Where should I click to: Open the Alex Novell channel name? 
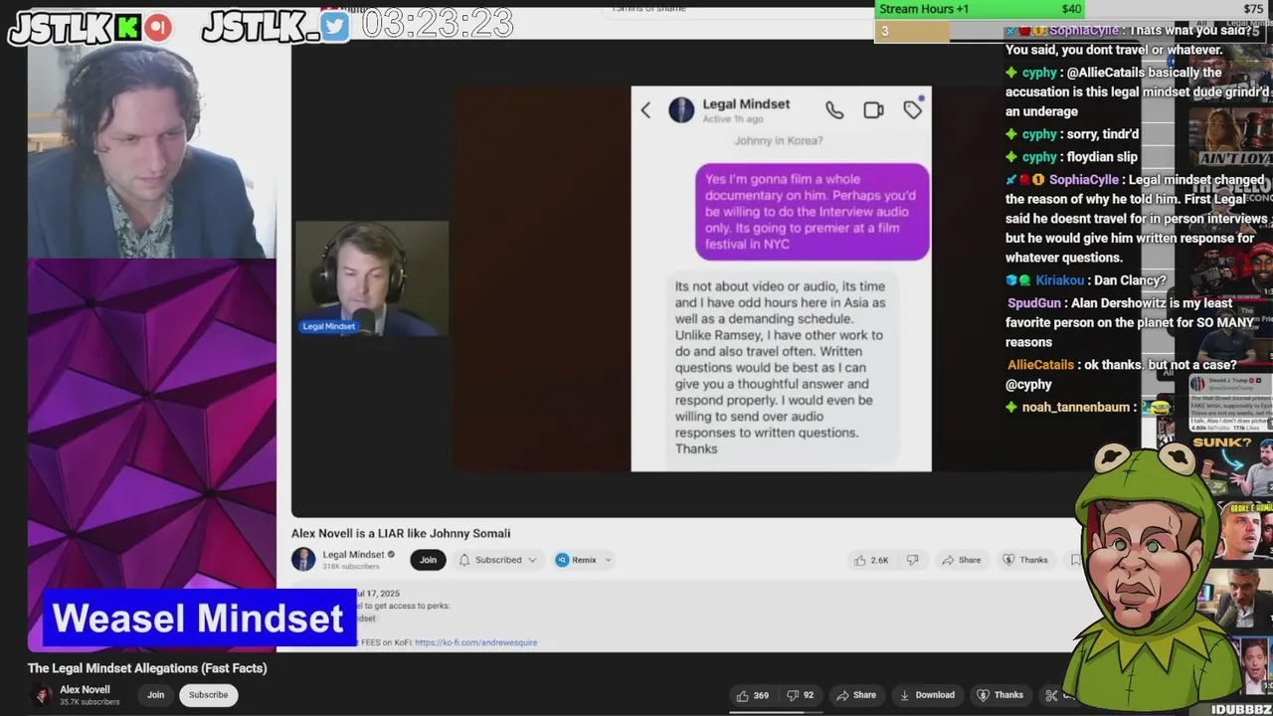[85, 689]
